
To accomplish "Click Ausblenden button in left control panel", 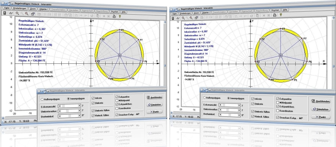I will click(x=155, y=97).
